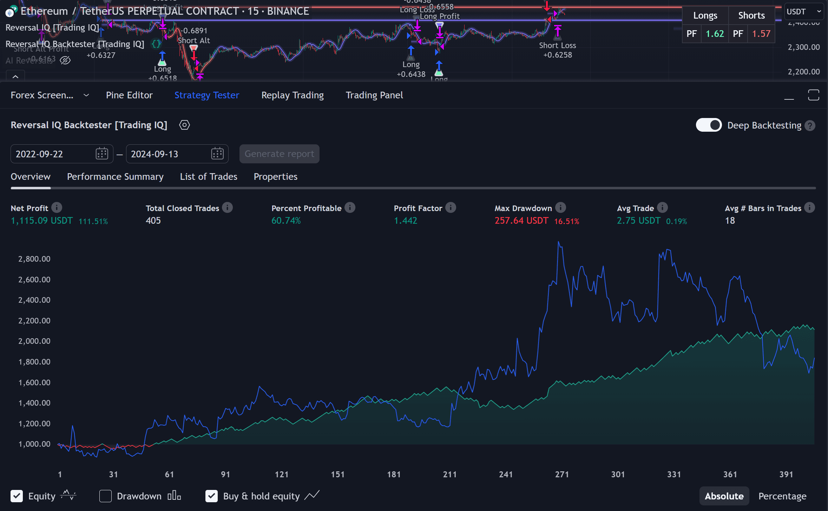
Task: Click the Short Loss +0.6258 chart label
Action: (557, 50)
